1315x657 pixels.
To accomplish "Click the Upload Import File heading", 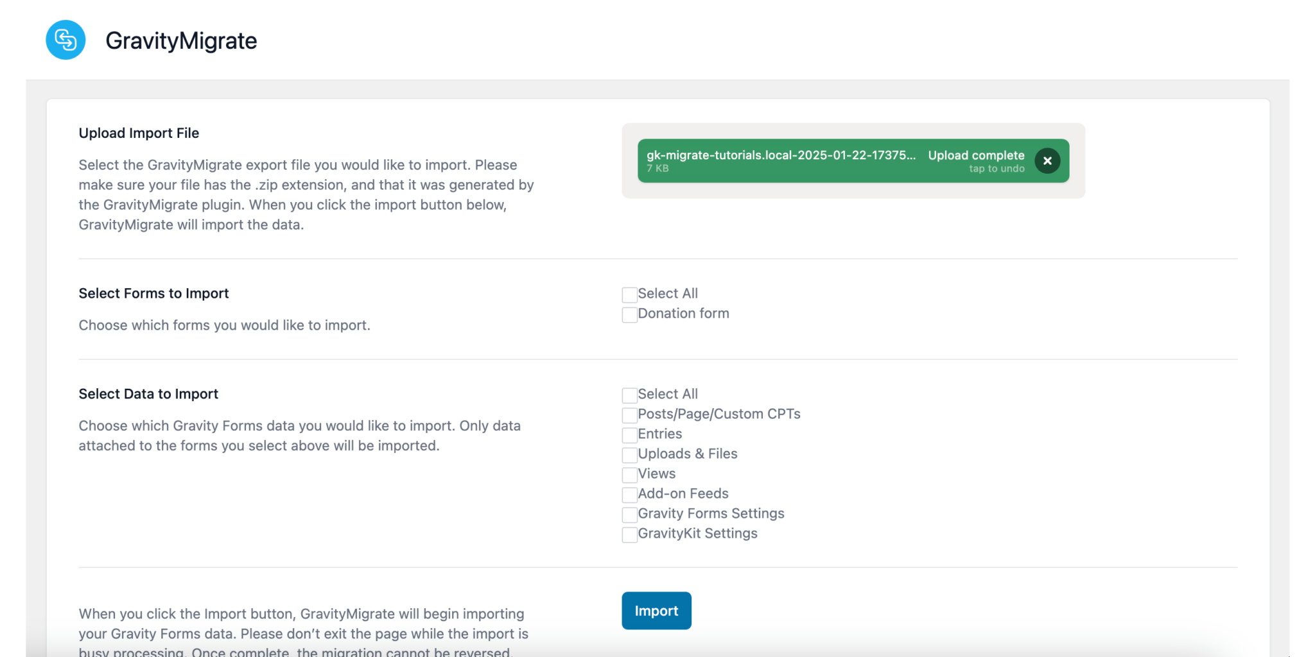I will click(139, 133).
